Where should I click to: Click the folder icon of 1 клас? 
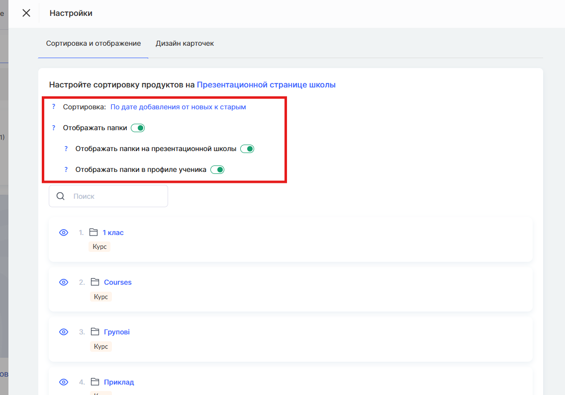[93, 233]
